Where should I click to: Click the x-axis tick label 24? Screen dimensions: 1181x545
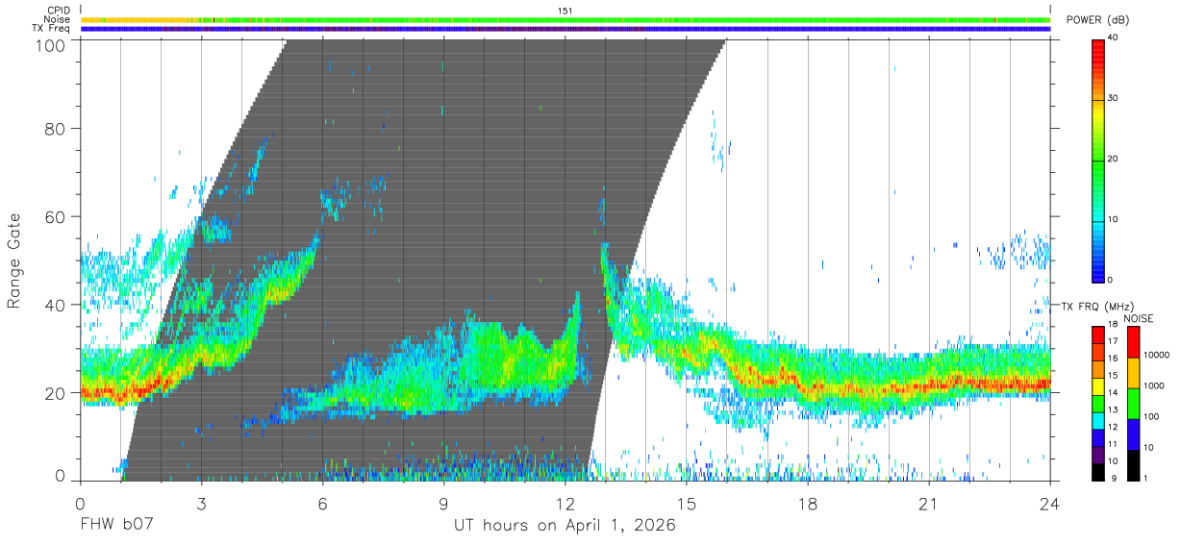click(x=1050, y=504)
